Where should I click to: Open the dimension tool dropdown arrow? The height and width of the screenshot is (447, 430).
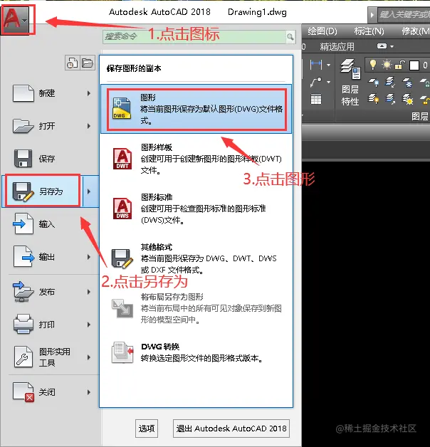point(328,65)
